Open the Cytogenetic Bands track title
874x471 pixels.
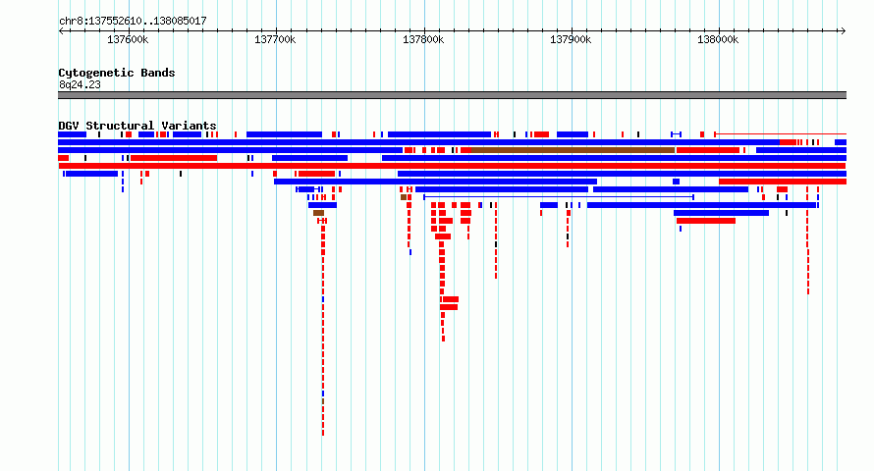[117, 73]
